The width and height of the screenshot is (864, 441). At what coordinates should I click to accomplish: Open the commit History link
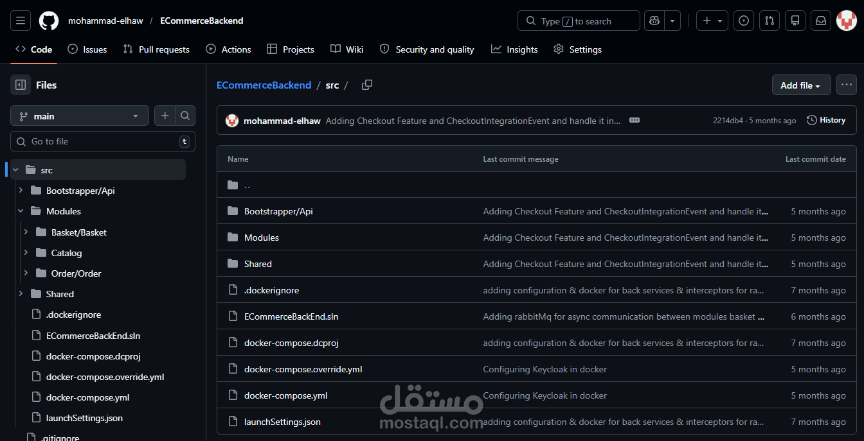[x=826, y=120]
